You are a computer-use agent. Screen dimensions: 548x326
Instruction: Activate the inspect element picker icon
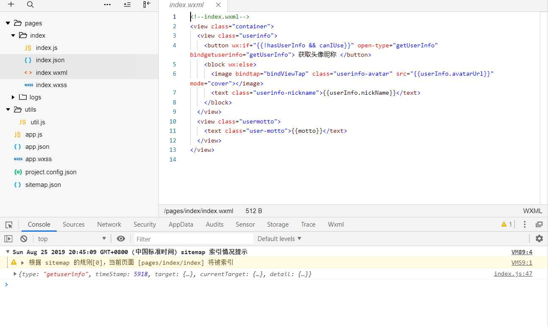(x=9, y=225)
